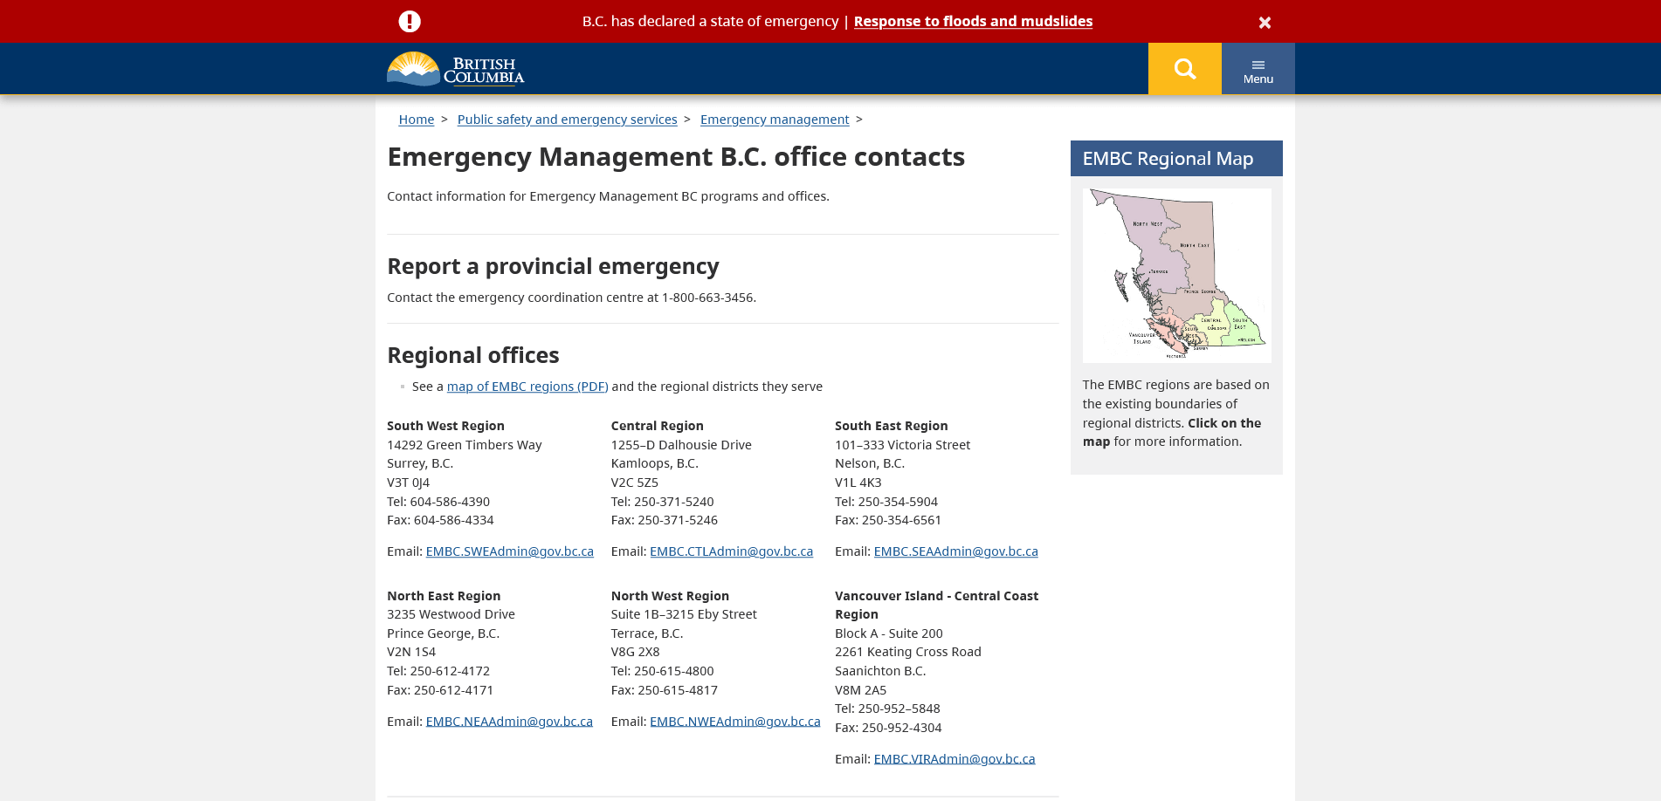
Task: Click 3235 Westwood Drive address
Action: [451, 614]
